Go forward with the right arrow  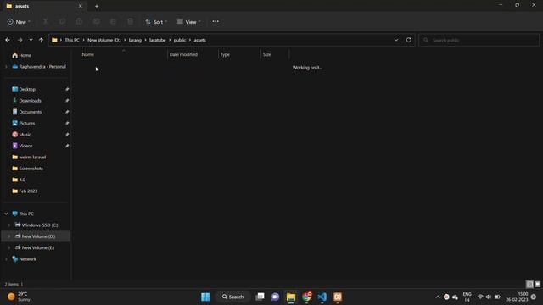[x=20, y=40]
